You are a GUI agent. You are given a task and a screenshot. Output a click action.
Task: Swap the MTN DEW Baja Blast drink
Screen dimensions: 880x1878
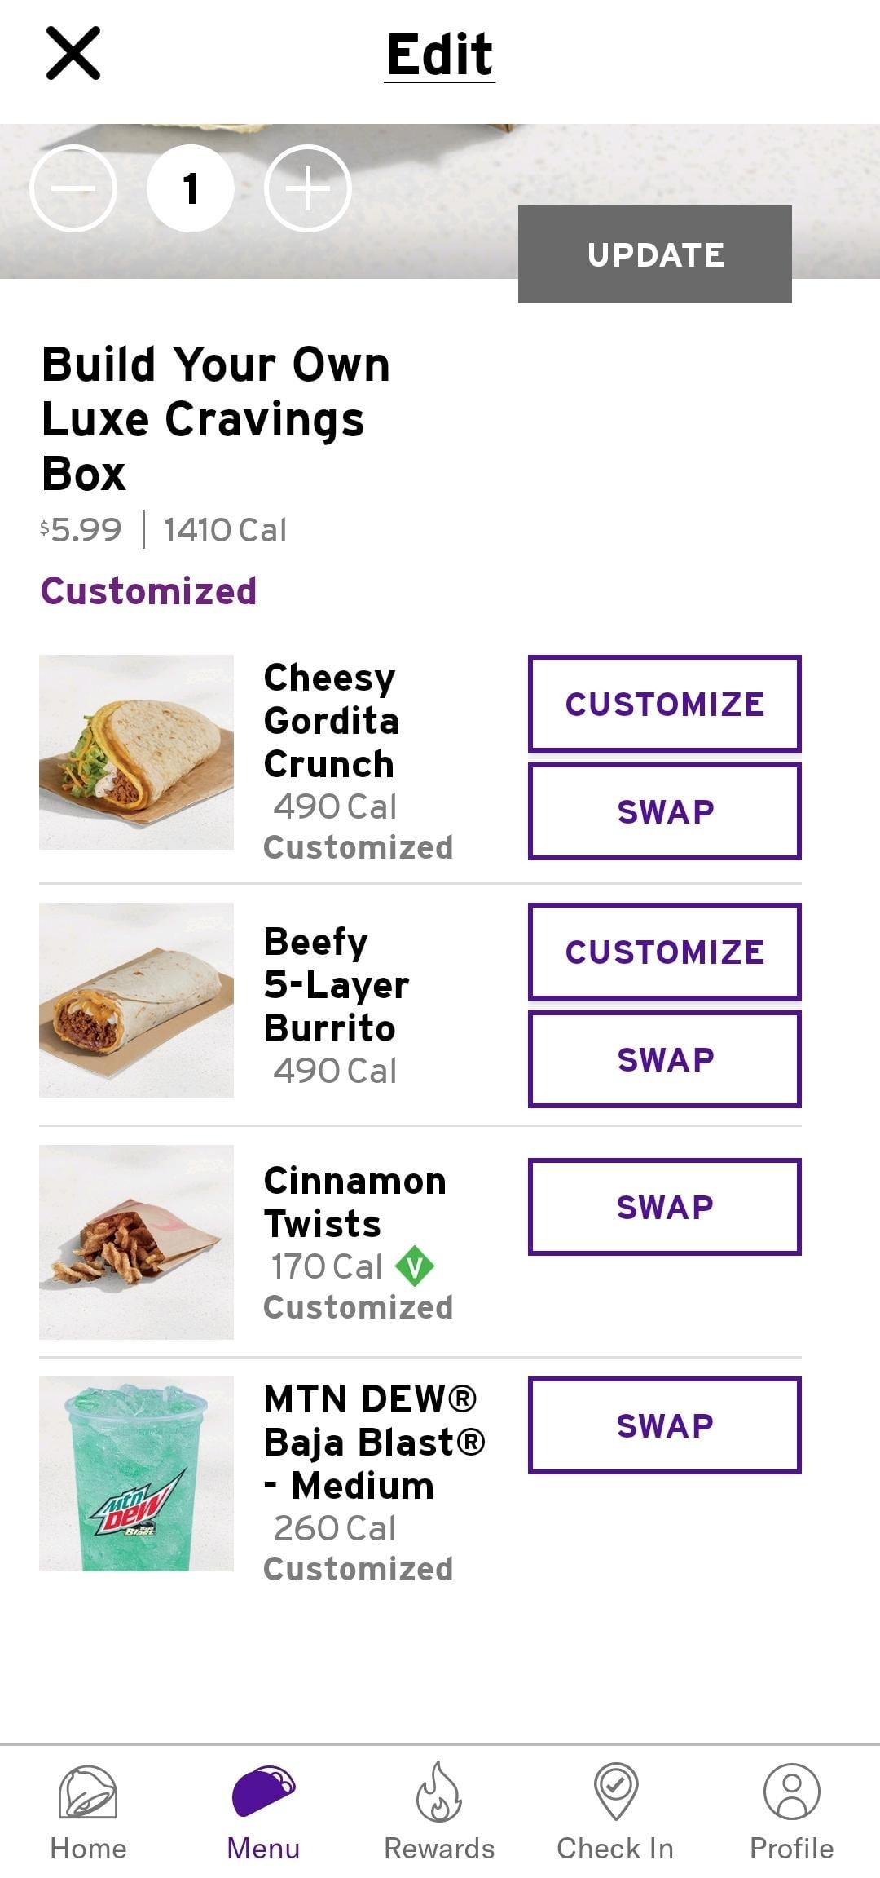664,1425
